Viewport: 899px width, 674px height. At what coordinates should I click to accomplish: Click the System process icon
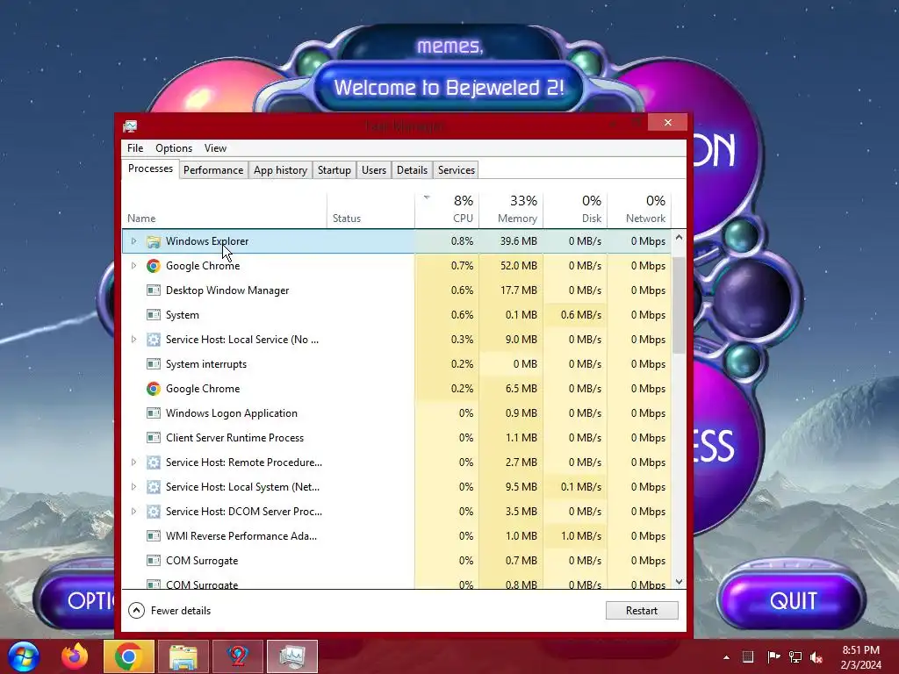(x=153, y=315)
